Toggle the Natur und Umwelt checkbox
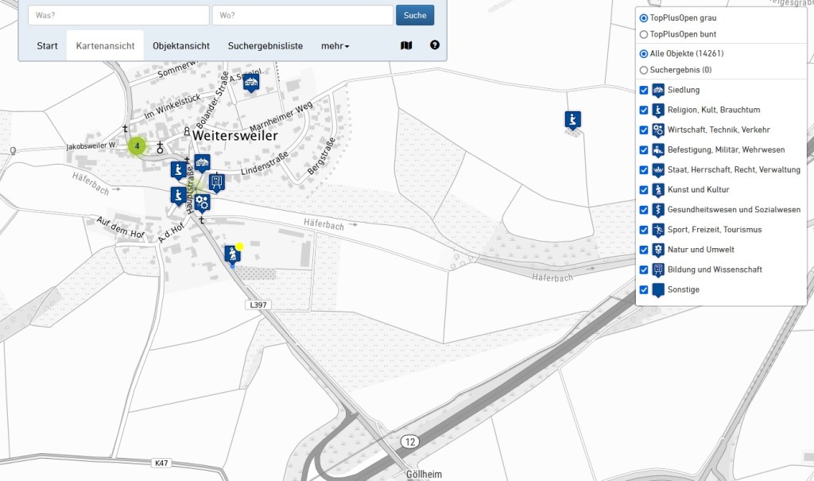The width and height of the screenshot is (814, 481). pos(644,250)
